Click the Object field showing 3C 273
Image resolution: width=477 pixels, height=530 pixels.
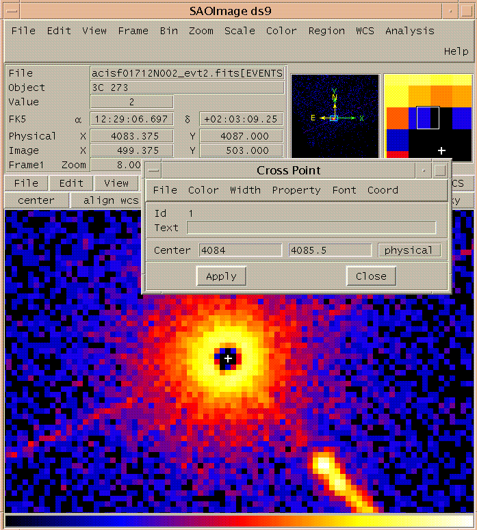187,88
